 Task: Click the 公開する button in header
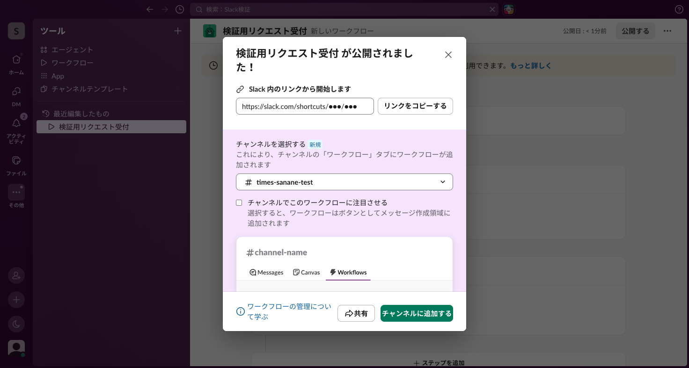pyautogui.click(x=635, y=31)
